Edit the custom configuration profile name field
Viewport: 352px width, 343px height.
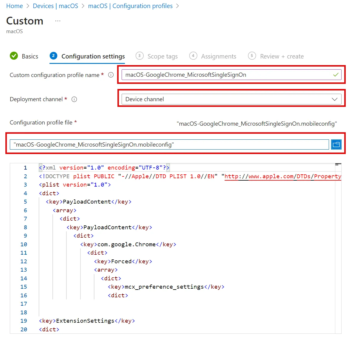click(232, 75)
